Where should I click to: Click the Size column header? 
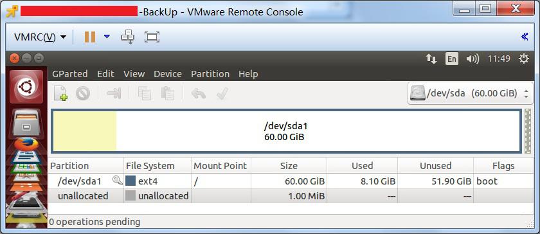click(x=289, y=166)
